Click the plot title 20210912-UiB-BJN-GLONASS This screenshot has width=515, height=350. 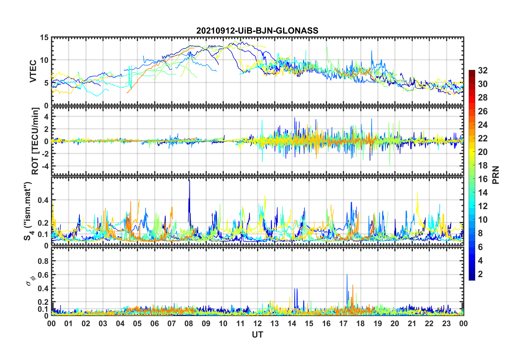point(257,31)
